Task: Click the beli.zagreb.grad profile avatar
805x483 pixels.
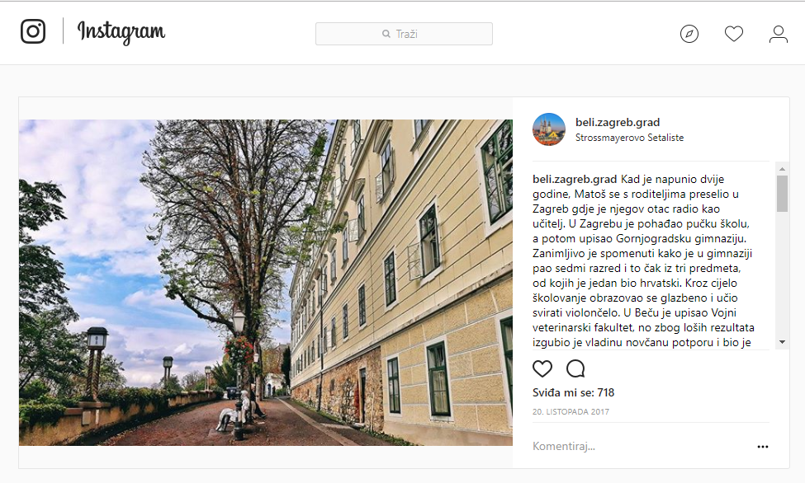Action: 549,129
